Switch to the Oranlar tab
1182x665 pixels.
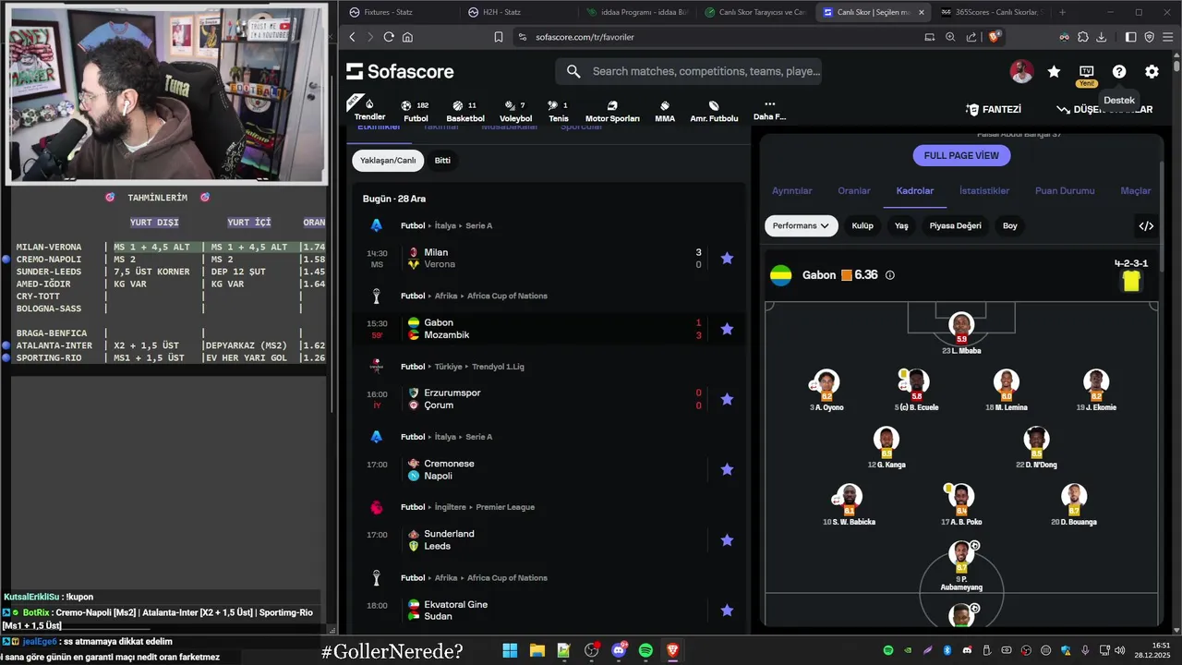click(x=854, y=191)
